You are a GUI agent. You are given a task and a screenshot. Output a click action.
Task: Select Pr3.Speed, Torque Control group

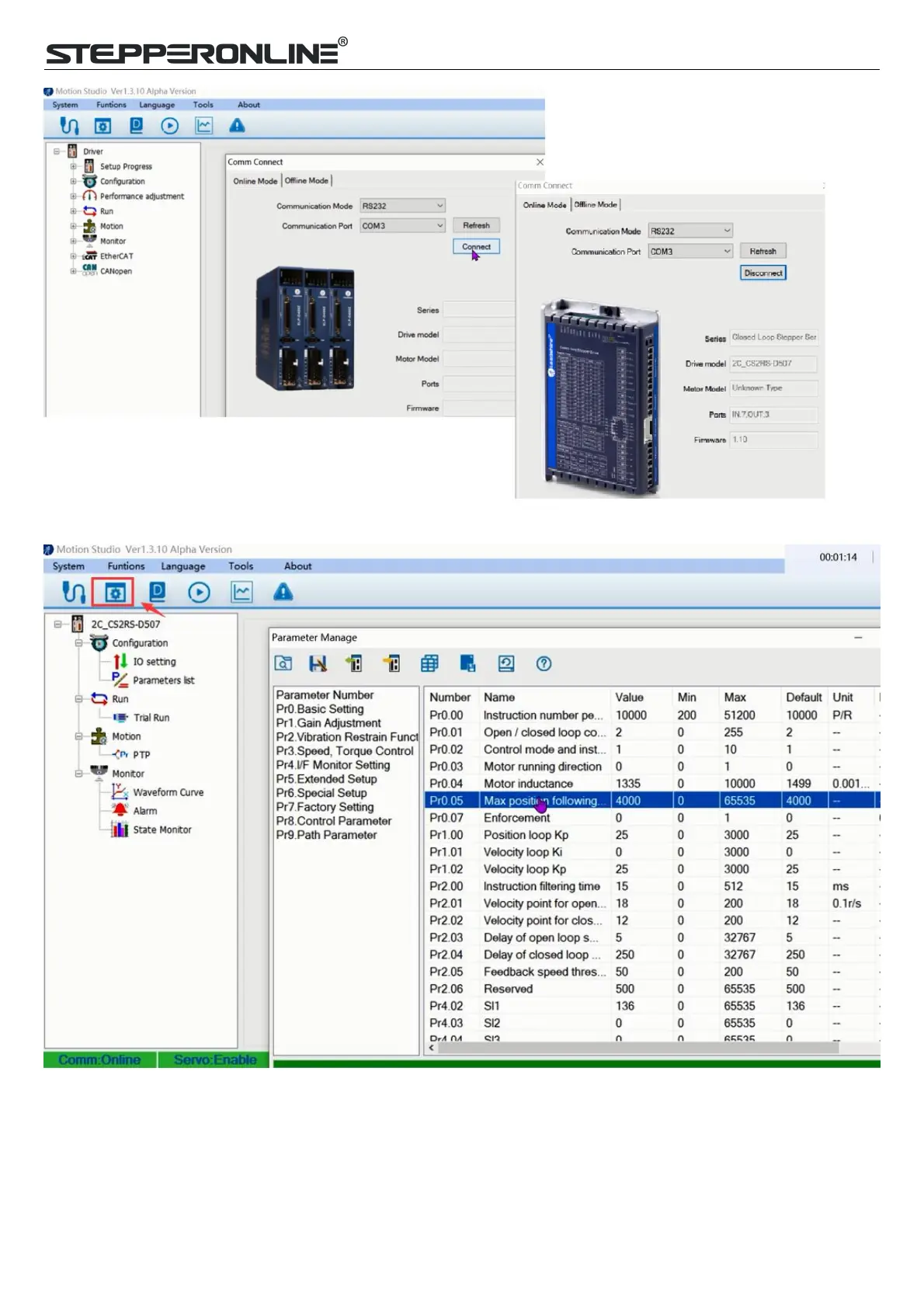(x=345, y=751)
